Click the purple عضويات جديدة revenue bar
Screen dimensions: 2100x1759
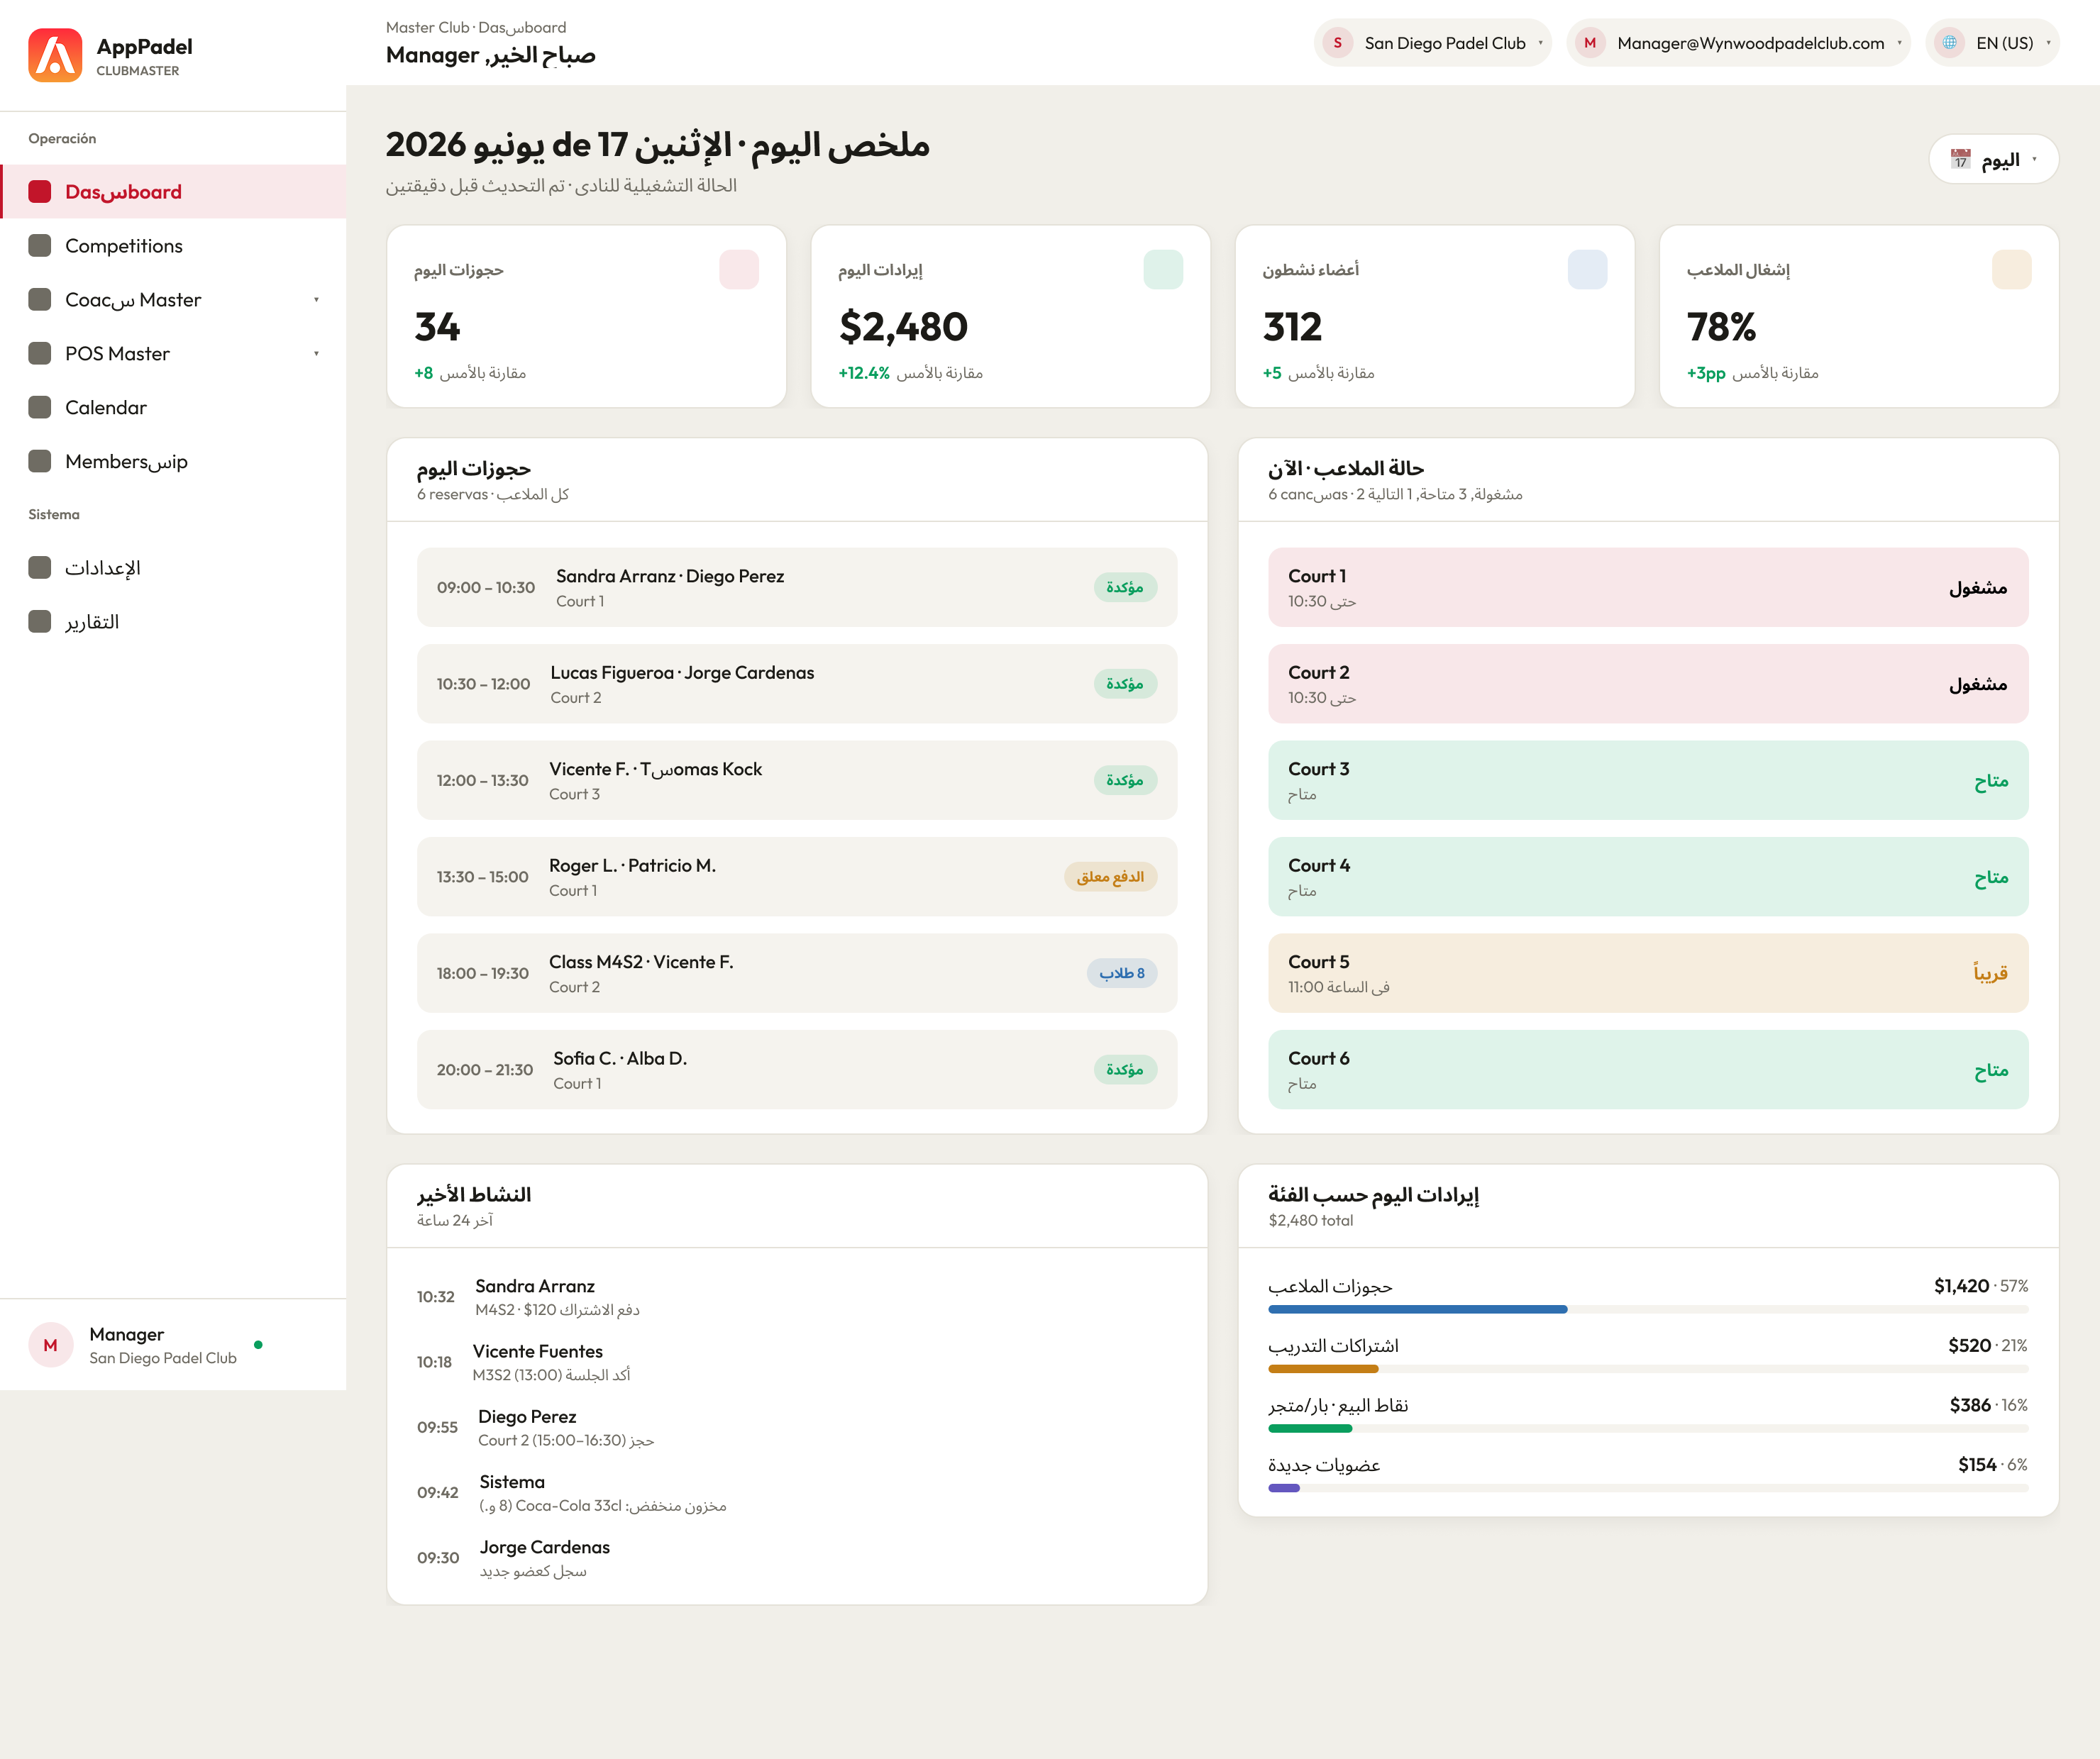coord(1284,1488)
